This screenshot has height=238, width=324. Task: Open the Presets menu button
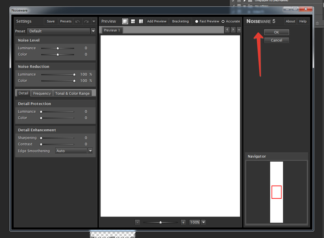click(x=66, y=21)
